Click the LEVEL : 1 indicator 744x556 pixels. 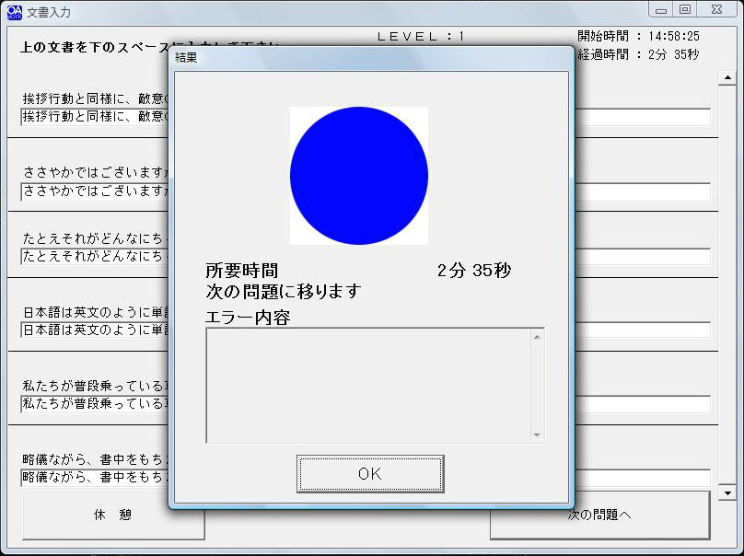421,37
